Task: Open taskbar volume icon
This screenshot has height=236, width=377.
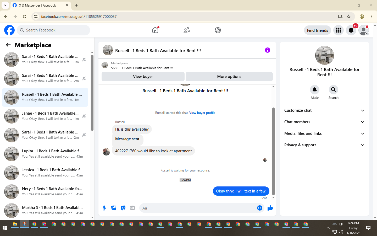Action: (x=341, y=232)
